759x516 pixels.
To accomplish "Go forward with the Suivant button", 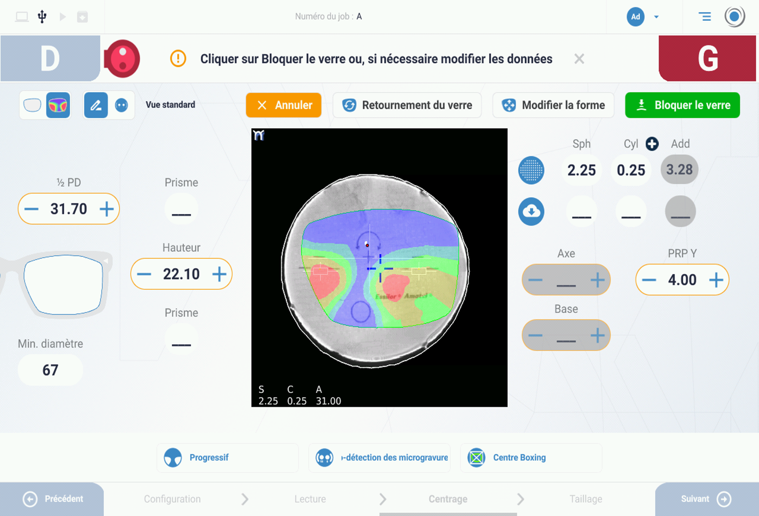I will (707, 499).
